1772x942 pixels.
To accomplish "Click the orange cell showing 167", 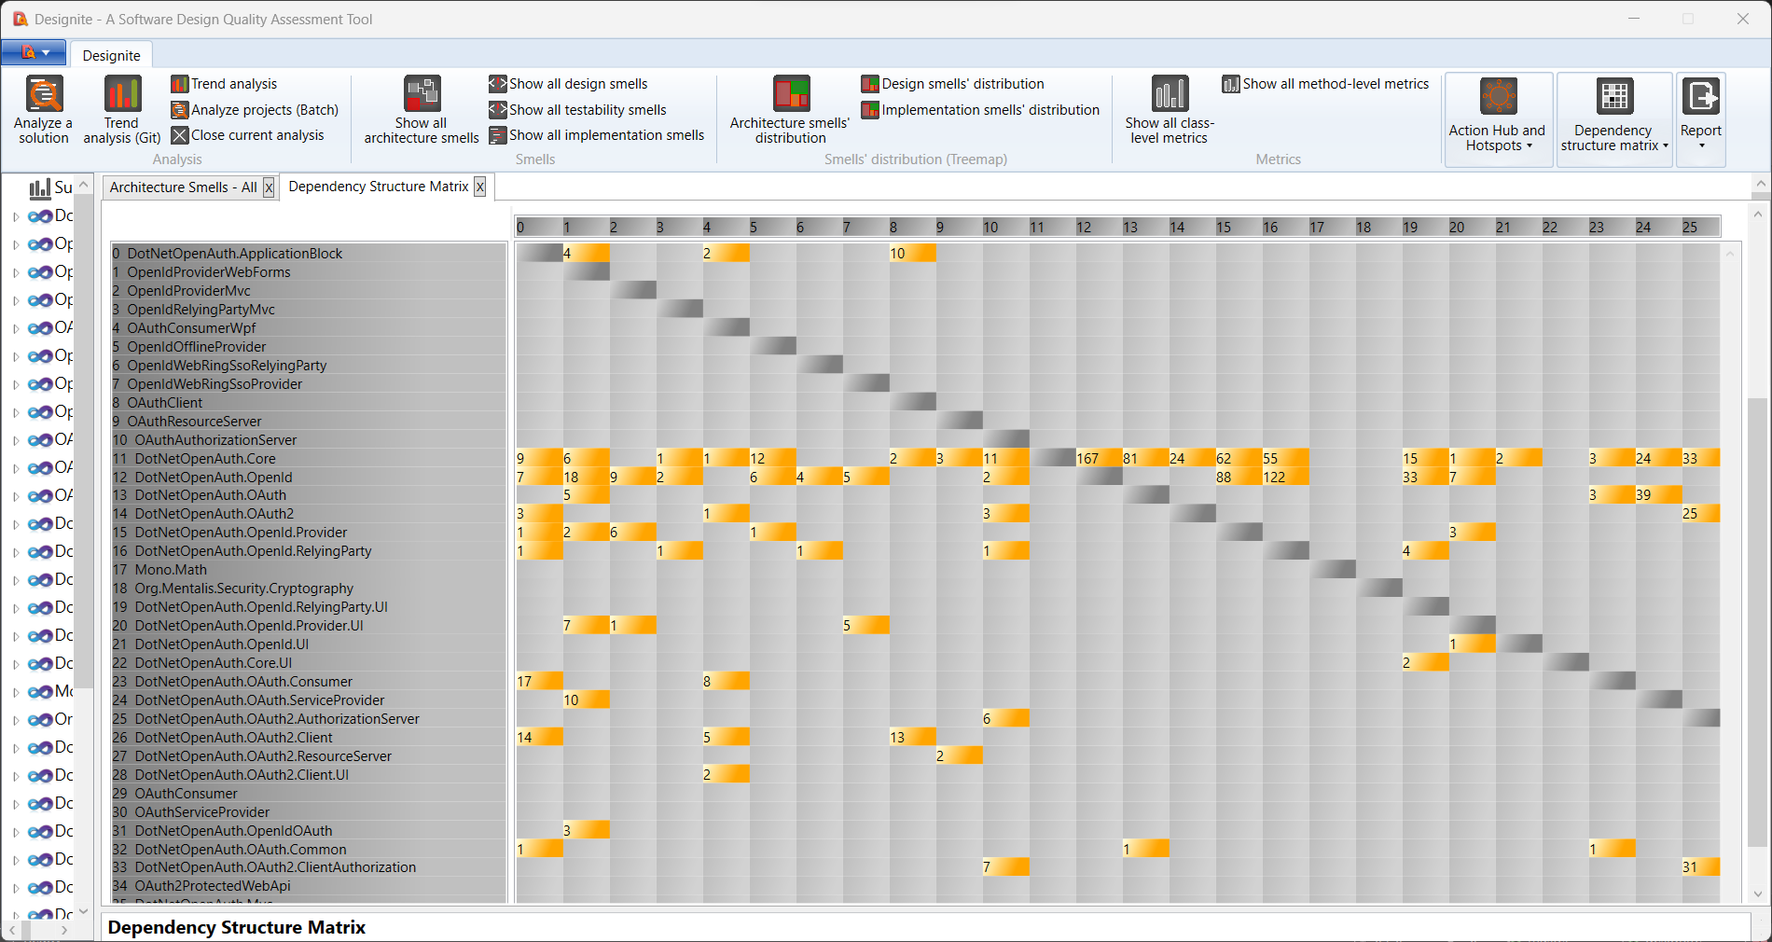I will click(1098, 458).
